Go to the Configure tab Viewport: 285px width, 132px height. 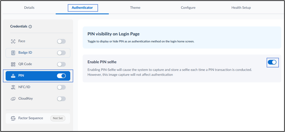click(x=188, y=7)
